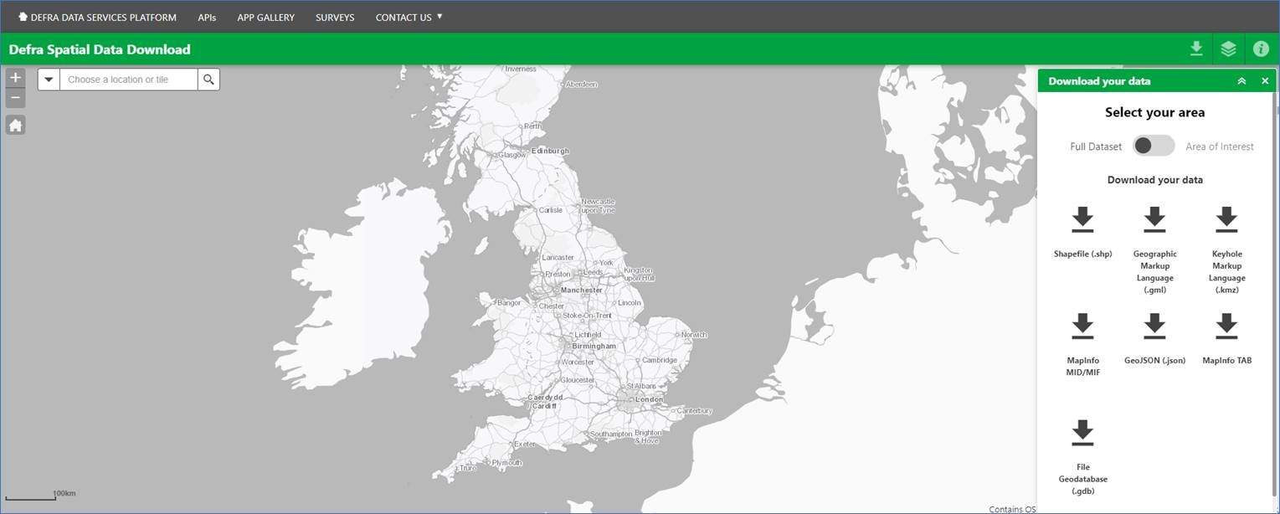The width and height of the screenshot is (1280, 514).
Task: Click the 'Defra Spatial Data Download' title
Action: (100, 49)
